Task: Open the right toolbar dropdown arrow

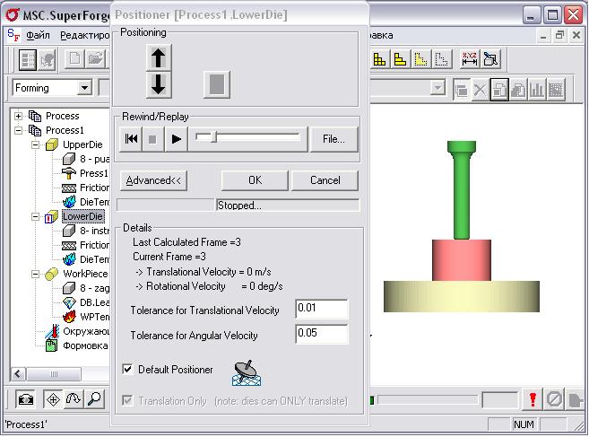Action: [437, 88]
